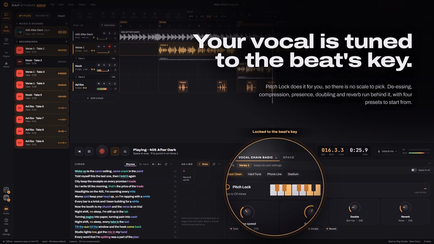Toggle the Apply to all switch
434x244 pixels.
[414, 170]
